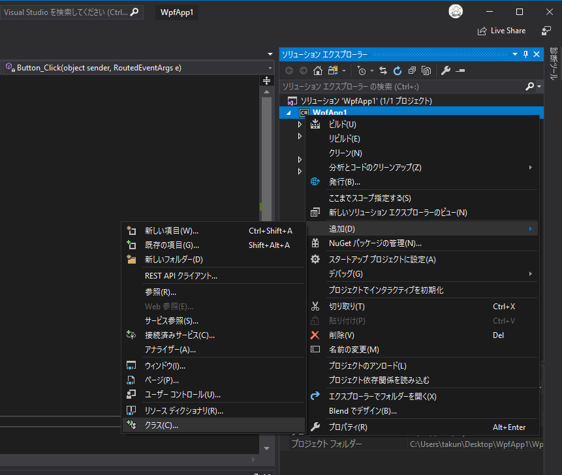Open dropdown arrow beside view switch icon

(x=344, y=70)
